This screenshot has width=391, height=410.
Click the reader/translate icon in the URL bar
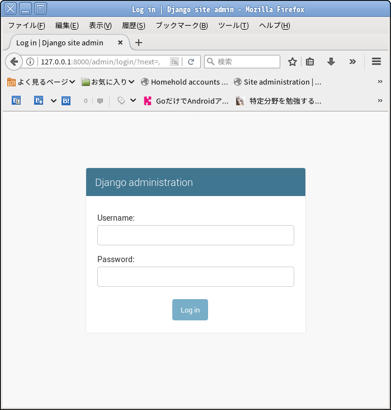click(x=175, y=62)
